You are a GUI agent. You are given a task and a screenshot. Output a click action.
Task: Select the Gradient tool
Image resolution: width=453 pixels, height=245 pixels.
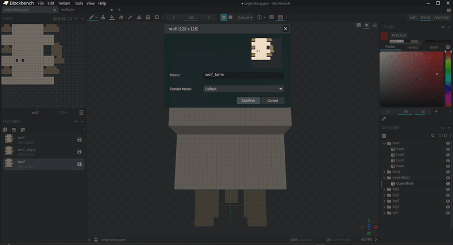[148, 18]
